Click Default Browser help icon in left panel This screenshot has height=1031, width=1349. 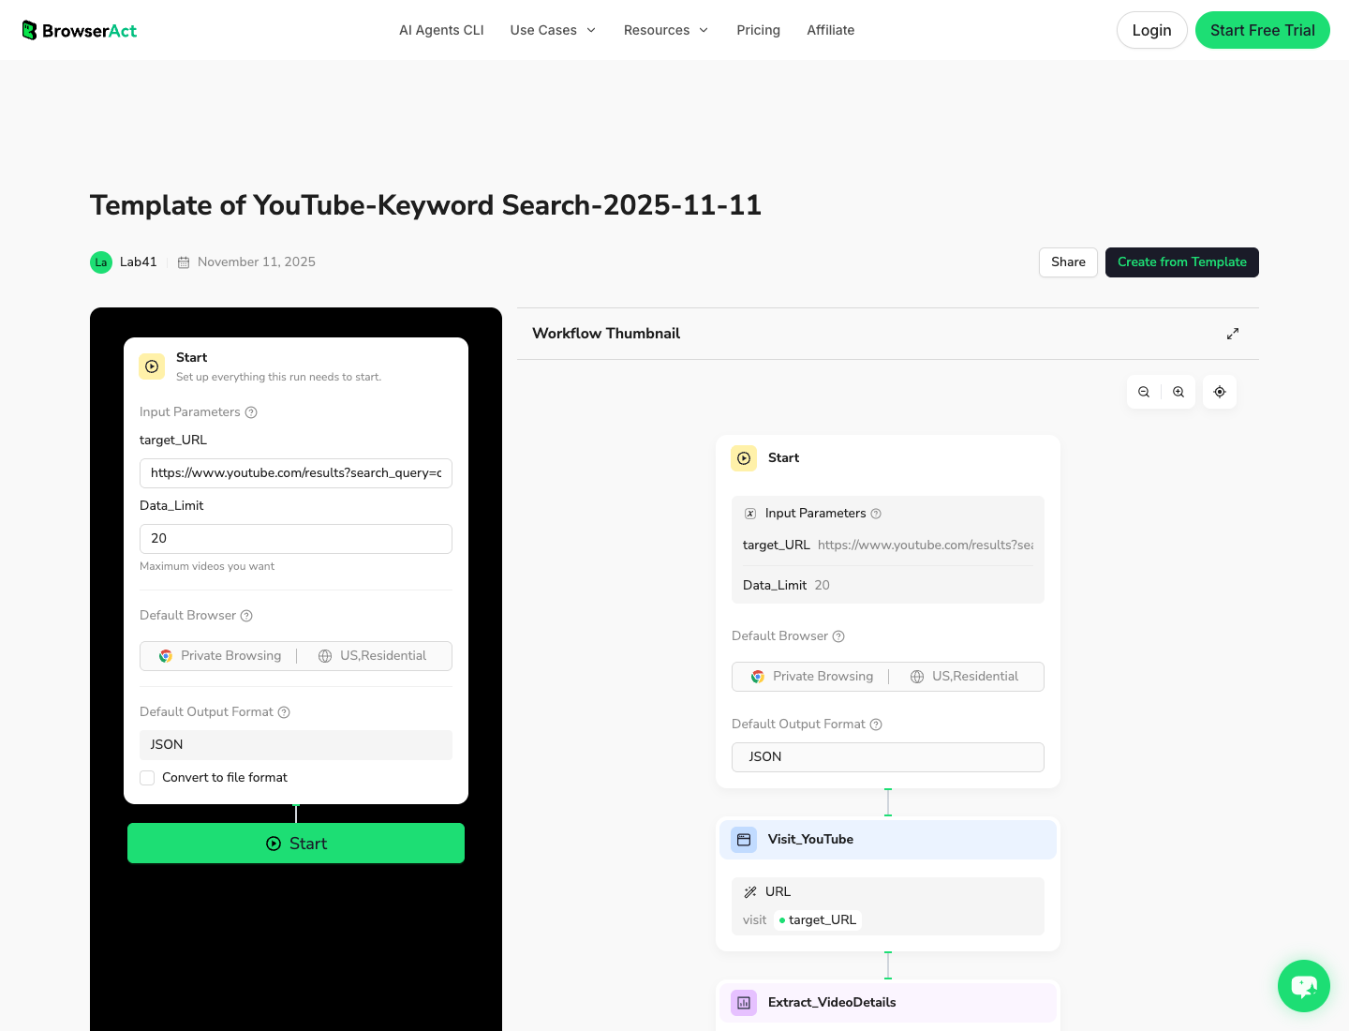coord(246,616)
